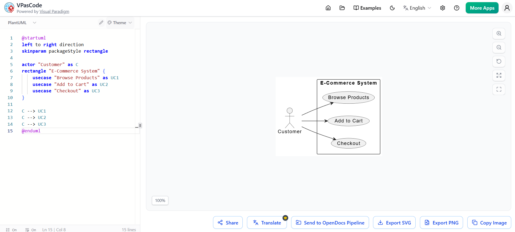The width and height of the screenshot is (515, 232).
Task: Toggle line numbers On in status bar
Action: (11, 230)
